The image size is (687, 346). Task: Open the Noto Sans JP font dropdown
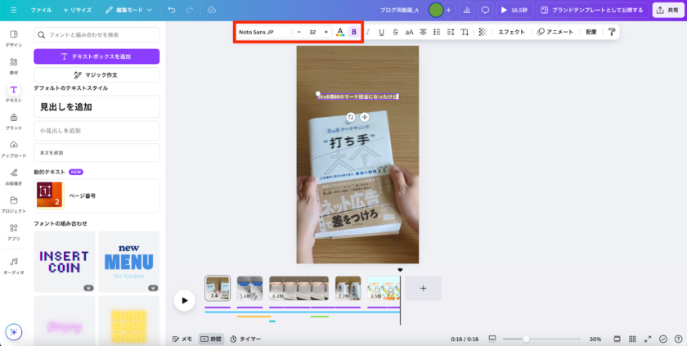click(x=263, y=32)
